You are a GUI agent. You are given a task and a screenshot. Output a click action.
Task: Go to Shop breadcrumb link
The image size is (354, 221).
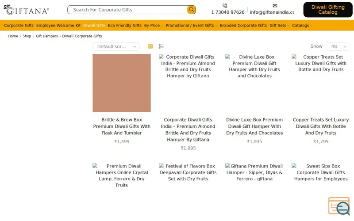pos(27,36)
